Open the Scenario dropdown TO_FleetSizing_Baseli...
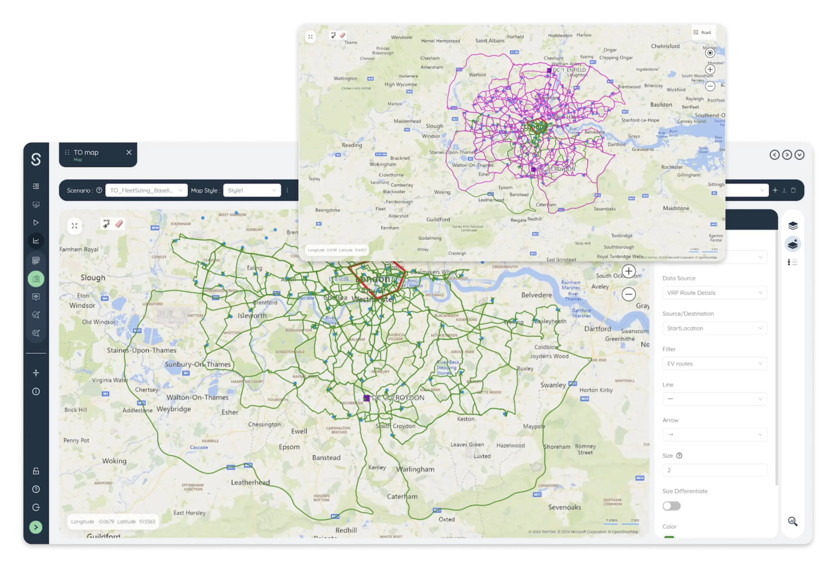This screenshot has width=836, height=568. tap(146, 190)
